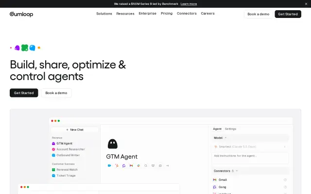Click the green clover icon above headline
The width and height of the screenshot is (311, 194).
coord(25,48)
